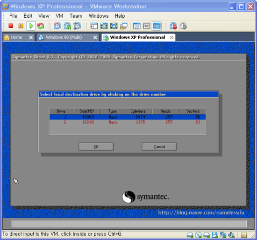Click the red Power Off stop icon

click(11, 26)
